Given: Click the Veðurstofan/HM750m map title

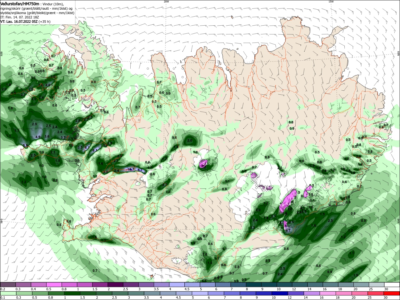Looking at the screenshot, I should 20,3.
